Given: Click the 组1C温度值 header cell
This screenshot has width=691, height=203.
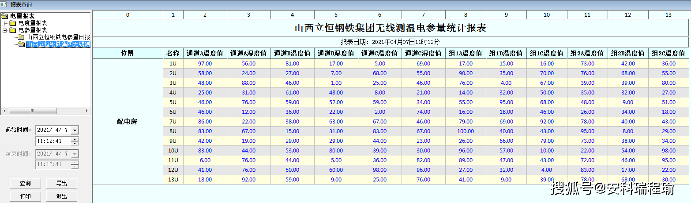Looking at the screenshot, I should click(547, 53).
